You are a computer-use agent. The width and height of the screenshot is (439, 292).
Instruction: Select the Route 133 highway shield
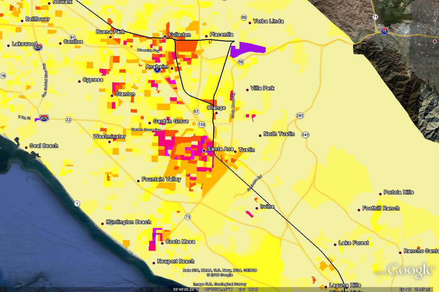tap(202, 124)
